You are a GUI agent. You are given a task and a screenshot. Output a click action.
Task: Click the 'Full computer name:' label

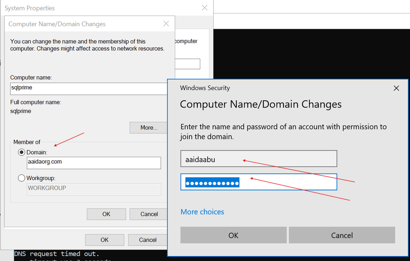(x=36, y=102)
